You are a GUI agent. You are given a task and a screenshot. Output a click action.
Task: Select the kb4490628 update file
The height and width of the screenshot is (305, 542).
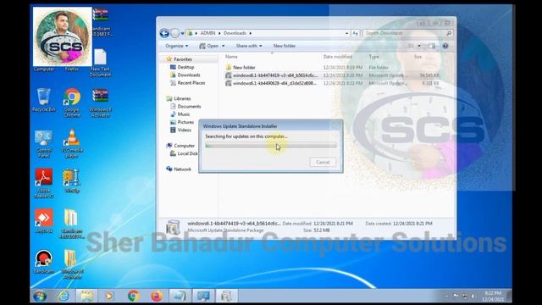click(x=271, y=83)
